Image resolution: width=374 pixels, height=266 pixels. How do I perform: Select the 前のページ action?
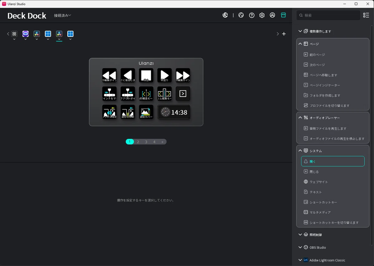(x=333, y=55)
